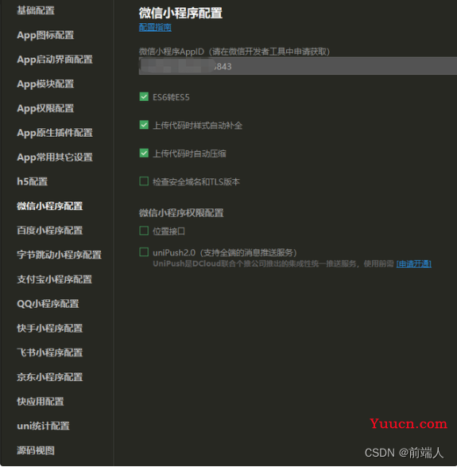Image resolution: width=457 pixels, height=467 pixels.
Task: Enable 检查安全域名和TLS版本 checkbox
Action: (144, 181)
